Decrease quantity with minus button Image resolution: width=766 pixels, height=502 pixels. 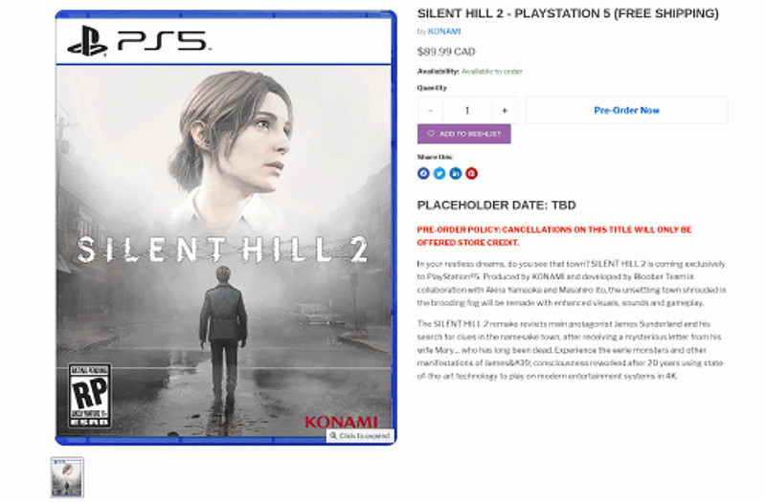430,110
